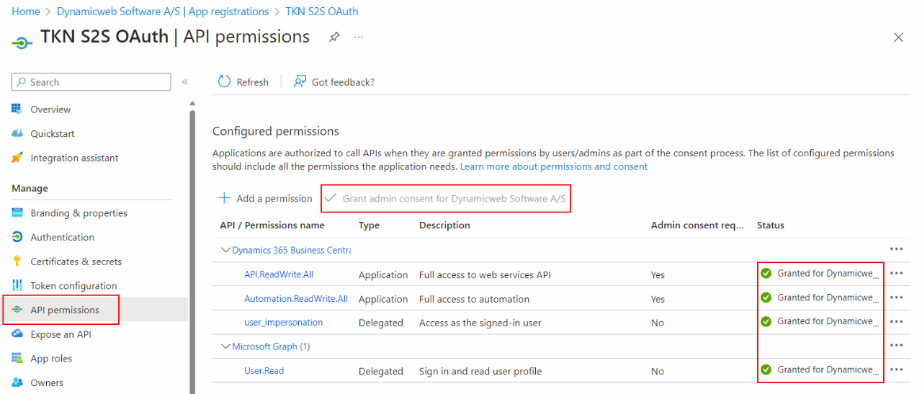The image size is (922, 394).
Task: Open Learn more about permissions and consent
Action: [553, 166]
